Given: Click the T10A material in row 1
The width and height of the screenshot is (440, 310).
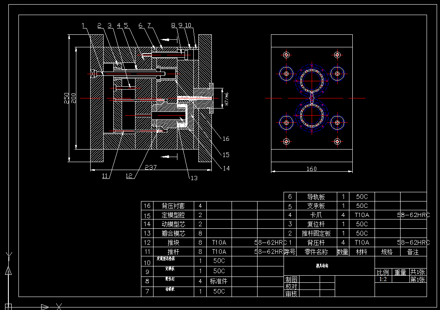Looking at the screenshot, I should pyautogui.click(x=362, y=243).
